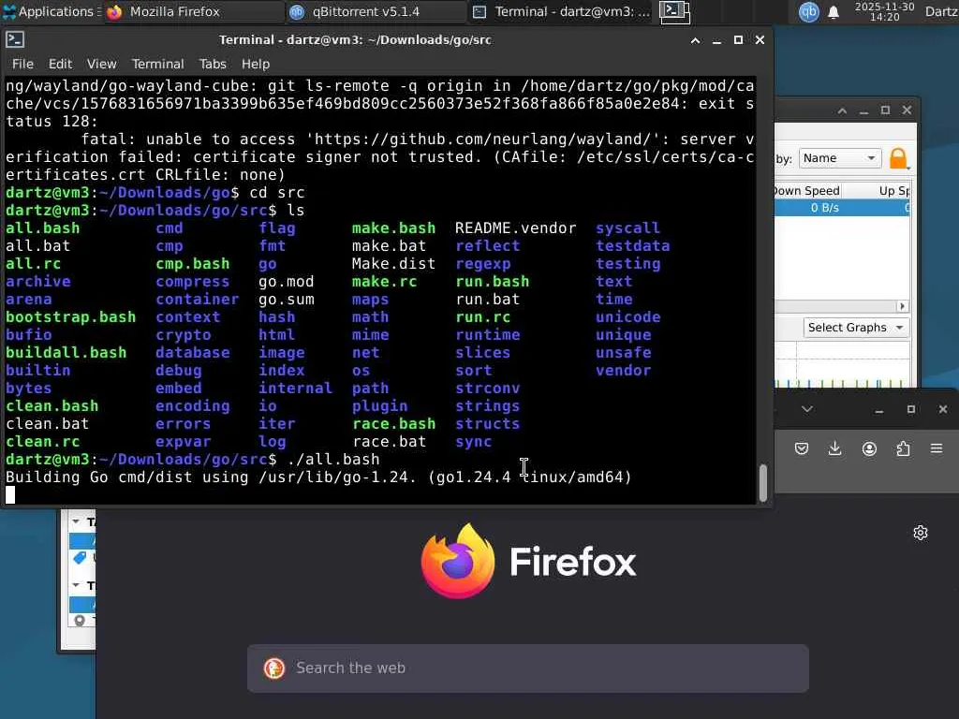This screenshot has height=719, width=959.
Task: Close the Firefox window
Action: coord(942,410)
